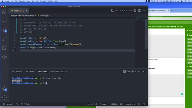Click the run code circular toolbar icon

(135, 11)
